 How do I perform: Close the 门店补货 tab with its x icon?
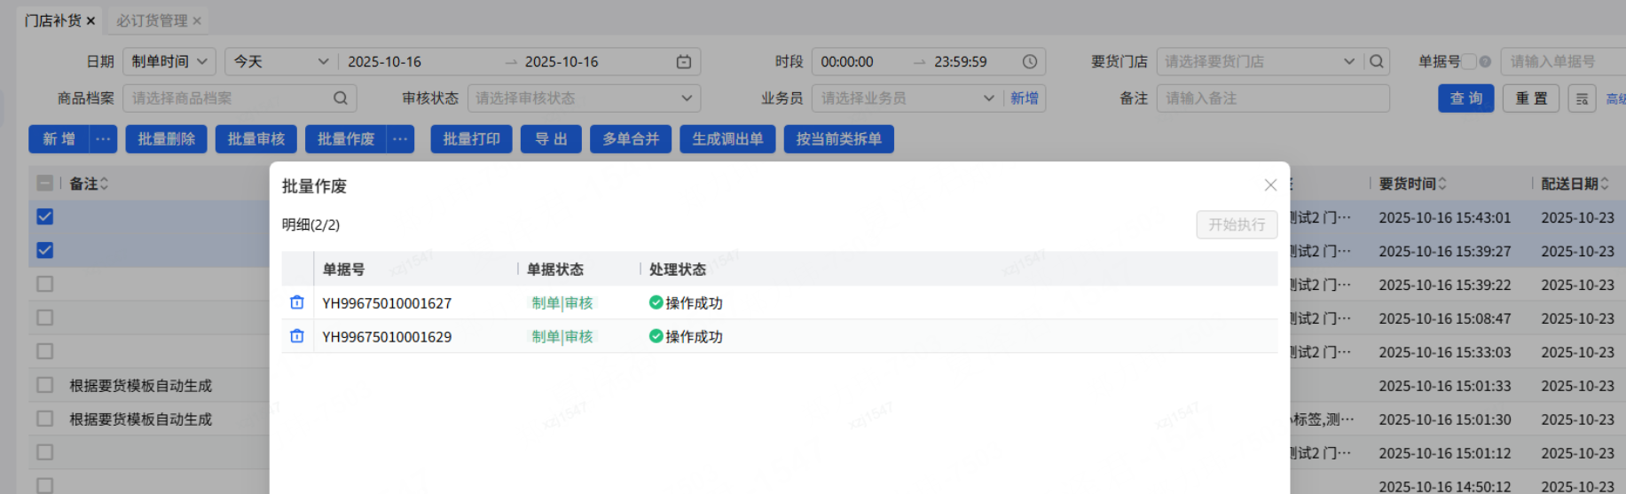pos(90,20)
